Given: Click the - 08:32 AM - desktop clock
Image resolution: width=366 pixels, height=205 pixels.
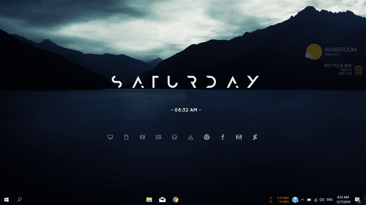Looking at the screenshot, I should click(186, 110).
